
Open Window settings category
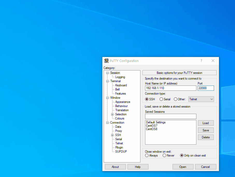[x=115, y=98]
